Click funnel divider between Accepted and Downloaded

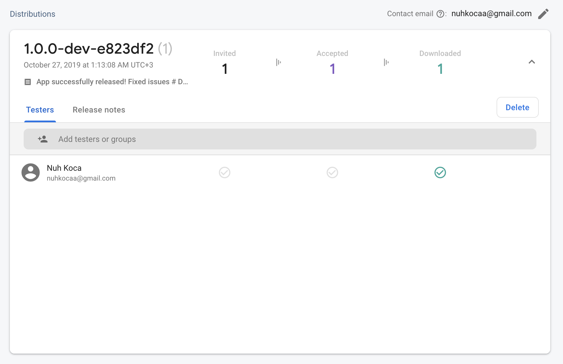386,62
